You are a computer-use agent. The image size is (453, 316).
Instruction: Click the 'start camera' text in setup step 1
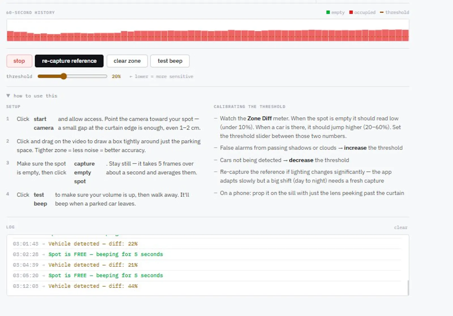[x=44, y=123]
